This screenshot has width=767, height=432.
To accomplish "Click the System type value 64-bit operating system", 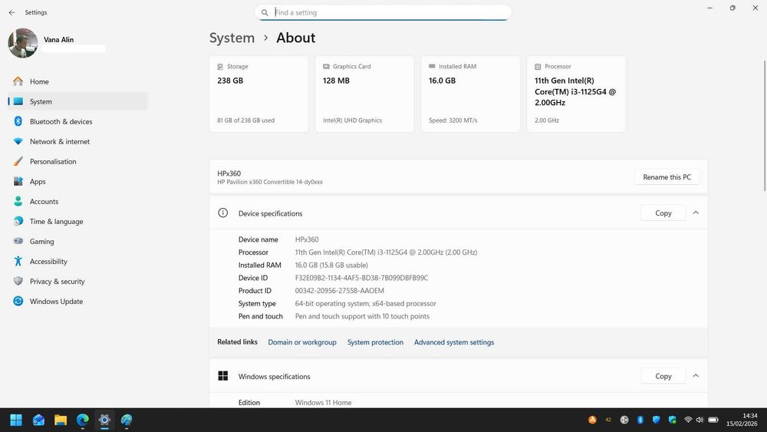I will [x=365, y=303].
